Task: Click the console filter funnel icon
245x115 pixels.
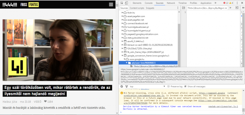Action: tap(127, 86)
